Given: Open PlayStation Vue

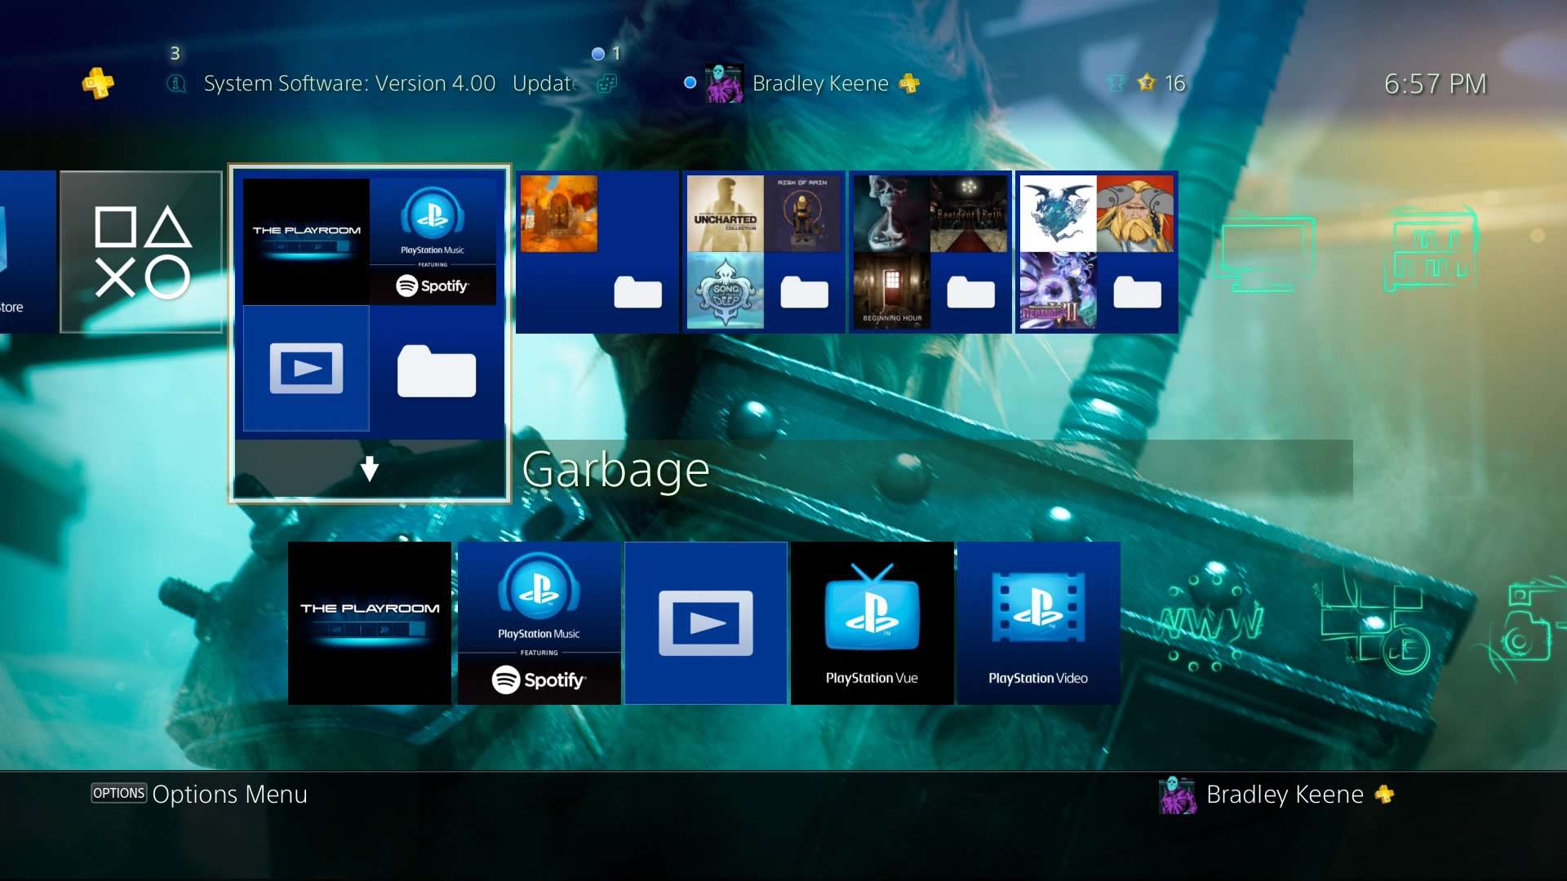Looking at the screenshot, I should point(872,622).
